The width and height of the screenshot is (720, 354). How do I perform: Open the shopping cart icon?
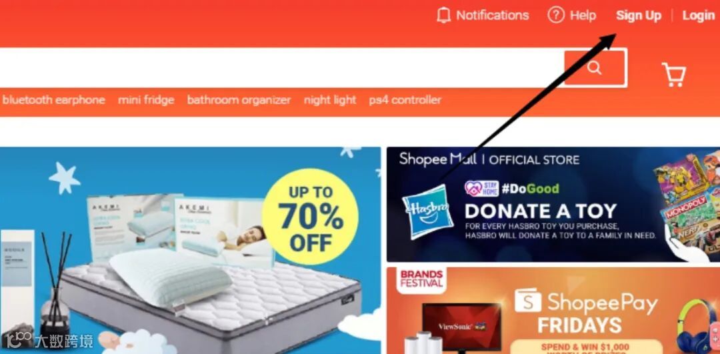[x=673, y=75]
